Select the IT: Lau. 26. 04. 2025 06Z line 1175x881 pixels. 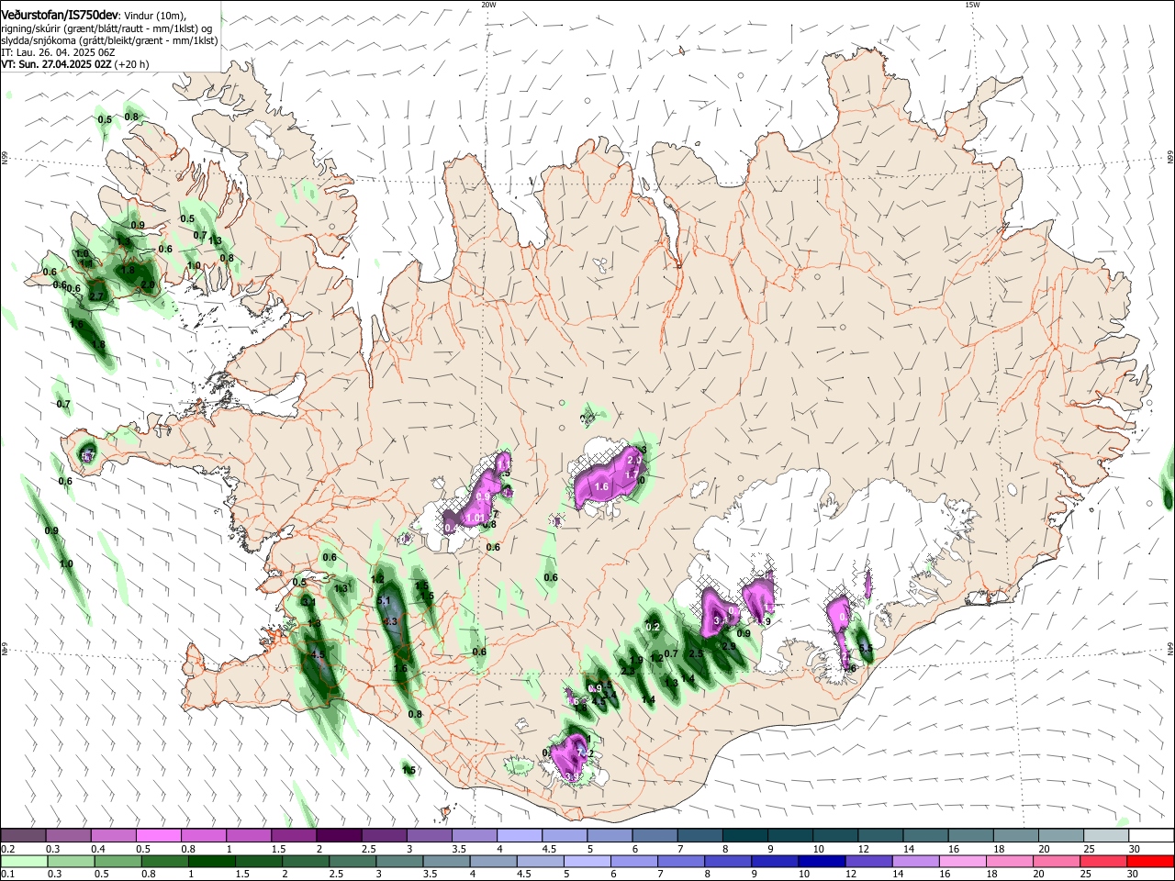58,52
